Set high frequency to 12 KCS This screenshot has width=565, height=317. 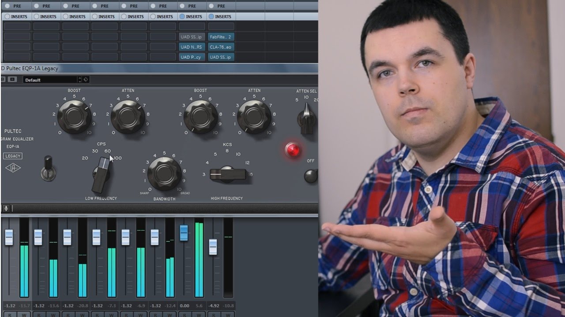tap(247, 162)
